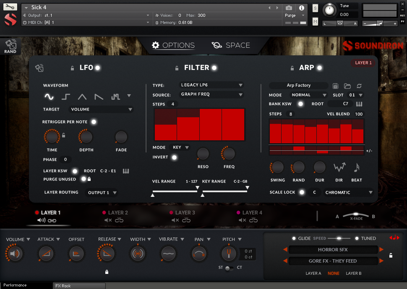Click the arp BEAT note icon
Screen dimensions: 407x289
coord(357,168)
